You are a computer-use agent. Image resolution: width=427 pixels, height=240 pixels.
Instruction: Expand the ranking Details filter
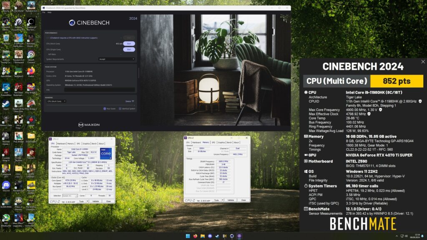[x=130, y=101]
